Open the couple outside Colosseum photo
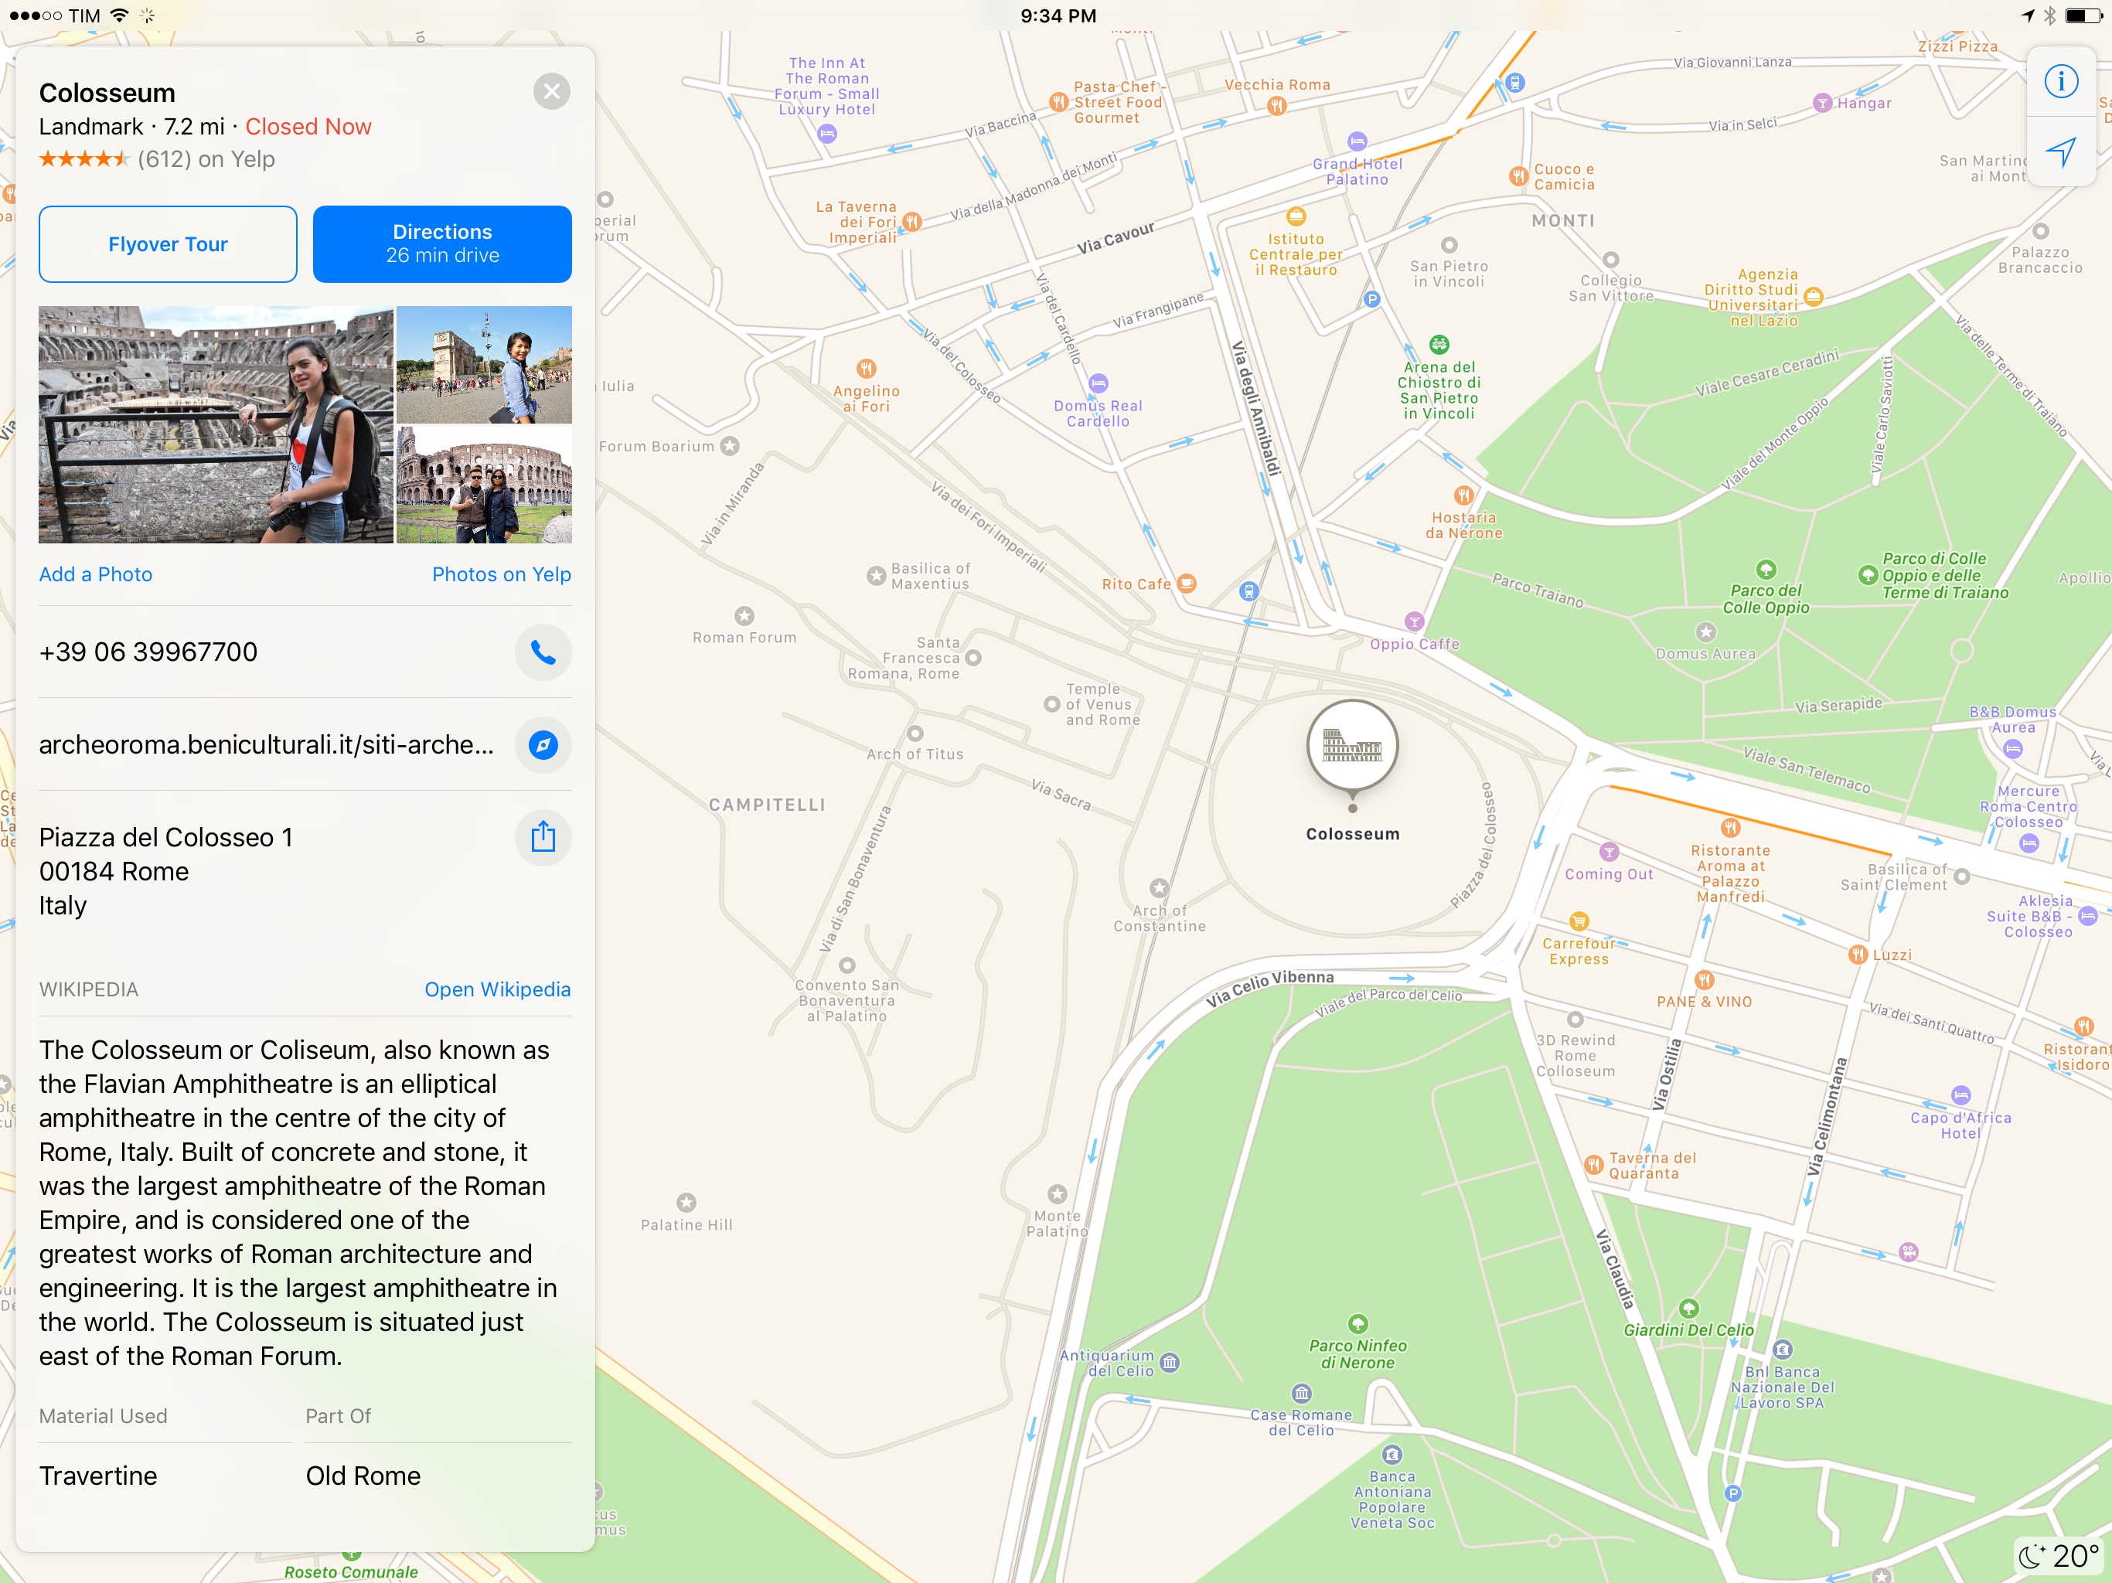 484,485
